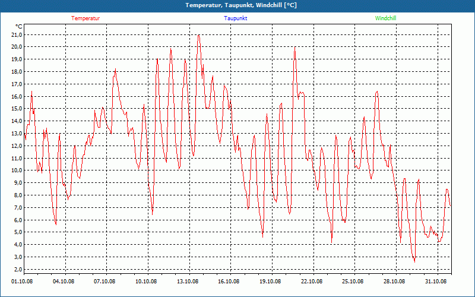Click the chart title 'Temperatur, Taupunkt, Windchill [°C]'
Viewport: 475px width, 297px height.
click(x=241, y=5)
